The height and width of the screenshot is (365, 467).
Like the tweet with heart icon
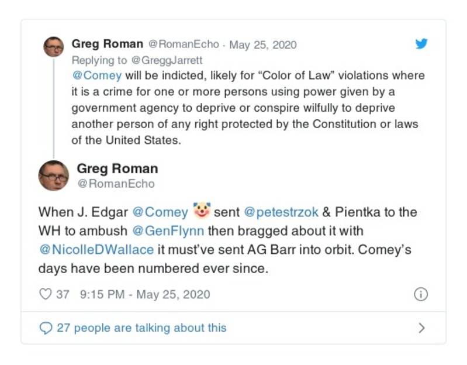pyautogui.click(x=45, y=294)
